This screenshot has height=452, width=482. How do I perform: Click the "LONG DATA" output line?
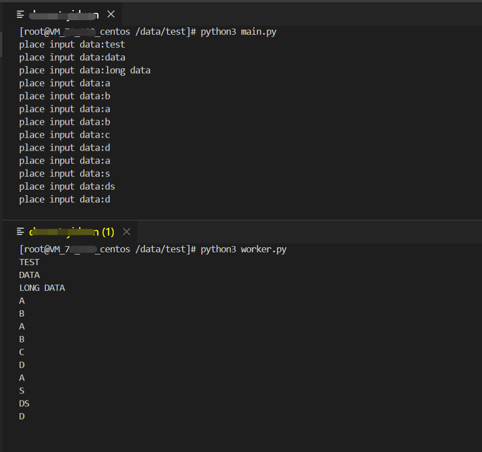42,288
